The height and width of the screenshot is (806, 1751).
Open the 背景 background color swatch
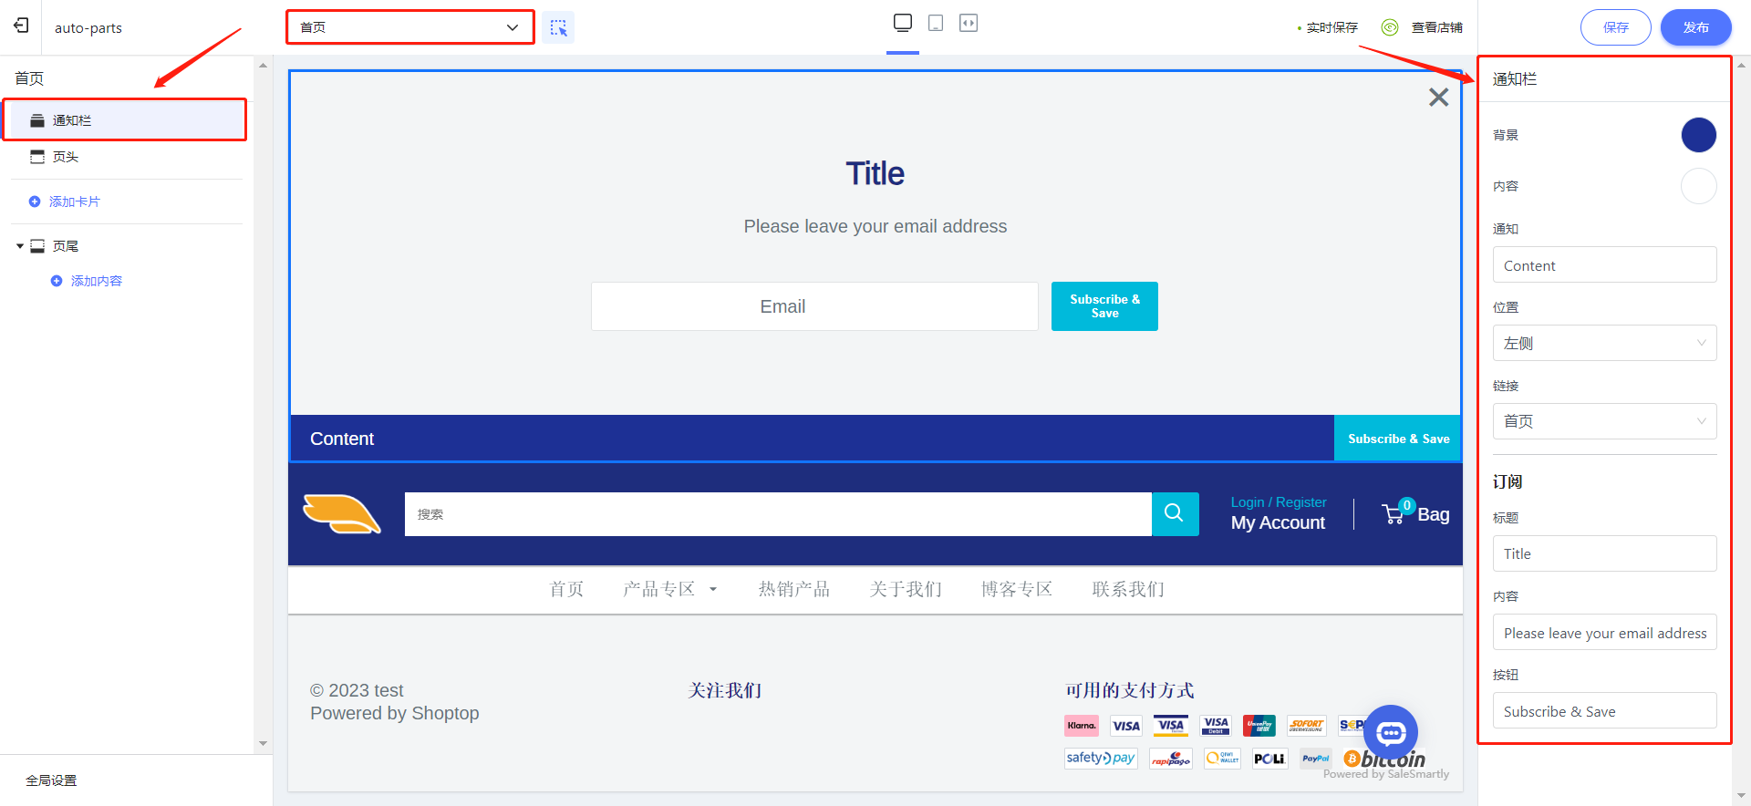point(1698,135)
